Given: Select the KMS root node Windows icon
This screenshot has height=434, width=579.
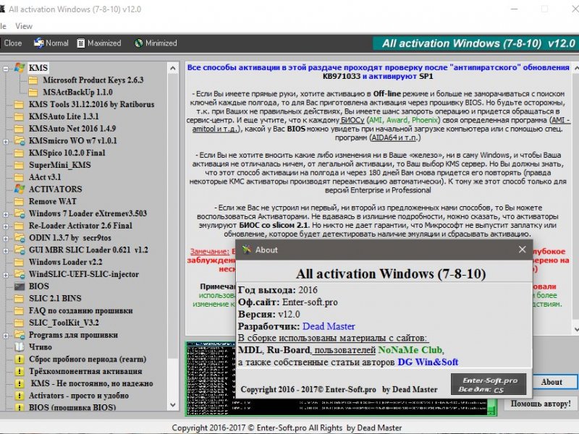Looking at the screenshot, I should (x=20, y=68).
